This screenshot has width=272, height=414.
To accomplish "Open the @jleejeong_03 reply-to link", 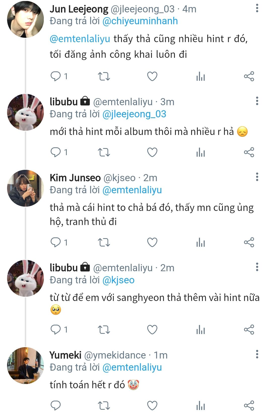I will click(x=134, y=114).
